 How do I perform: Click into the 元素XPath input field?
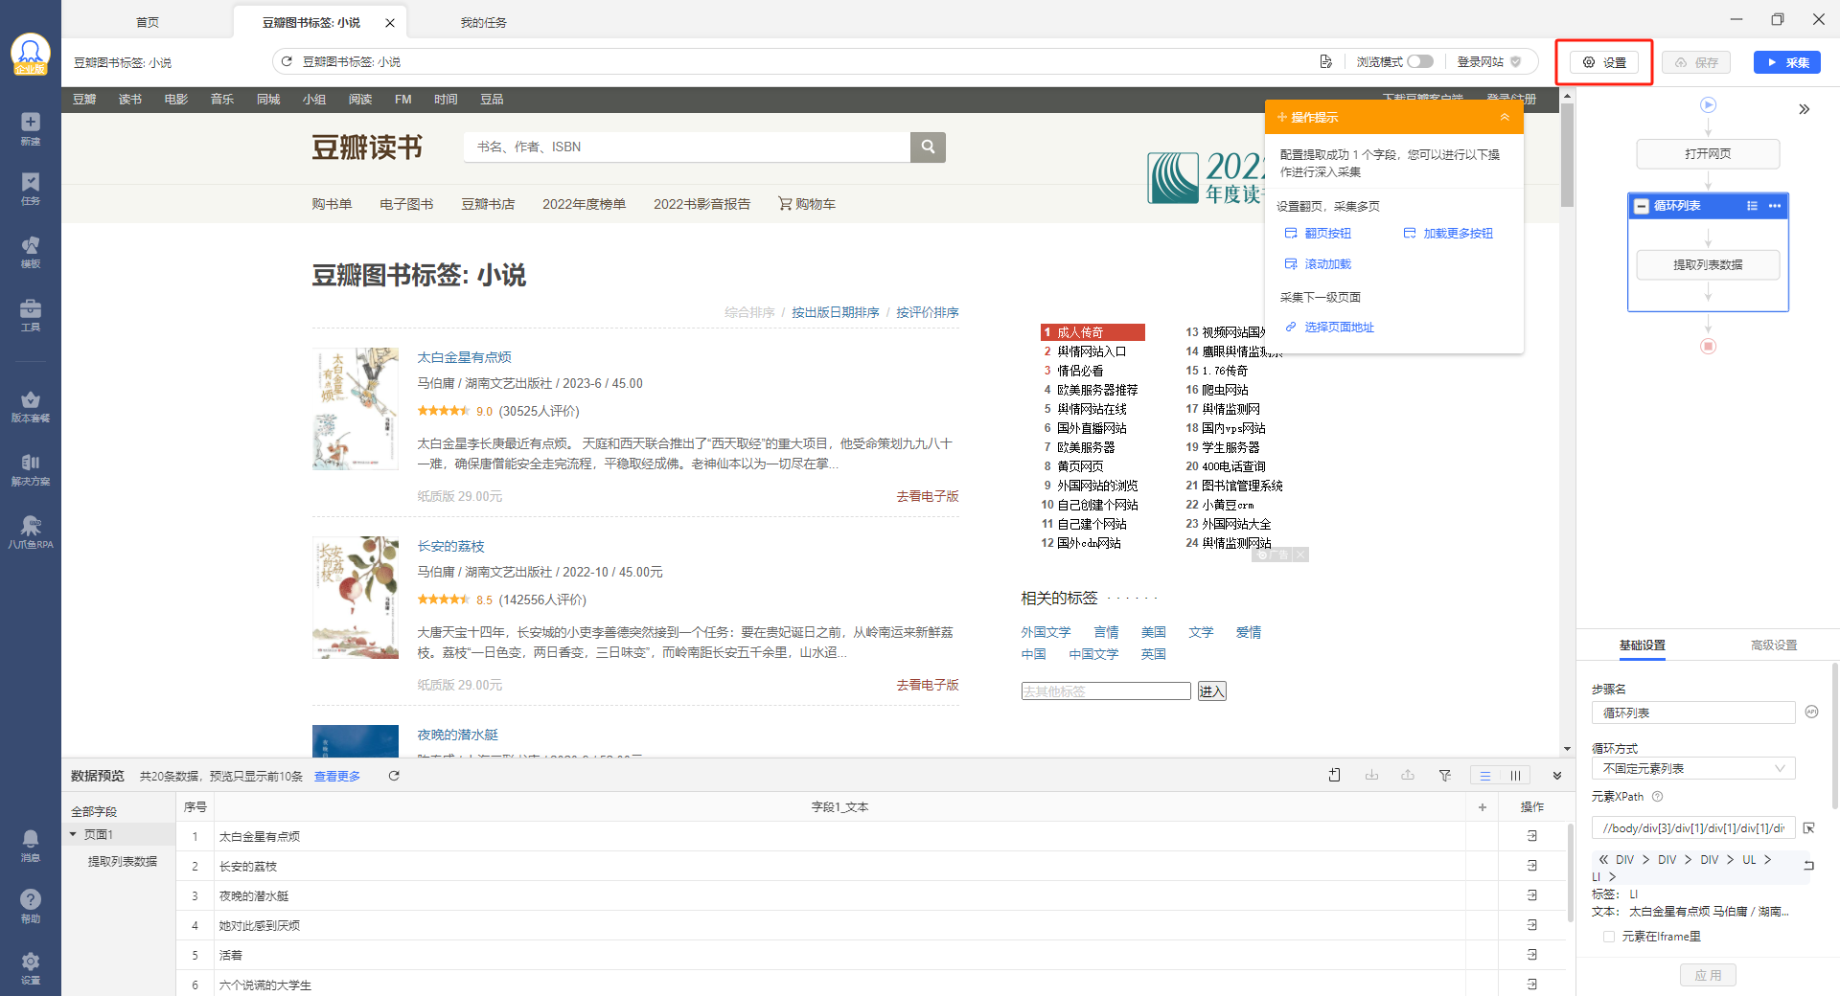click(x=1693, y=828)
